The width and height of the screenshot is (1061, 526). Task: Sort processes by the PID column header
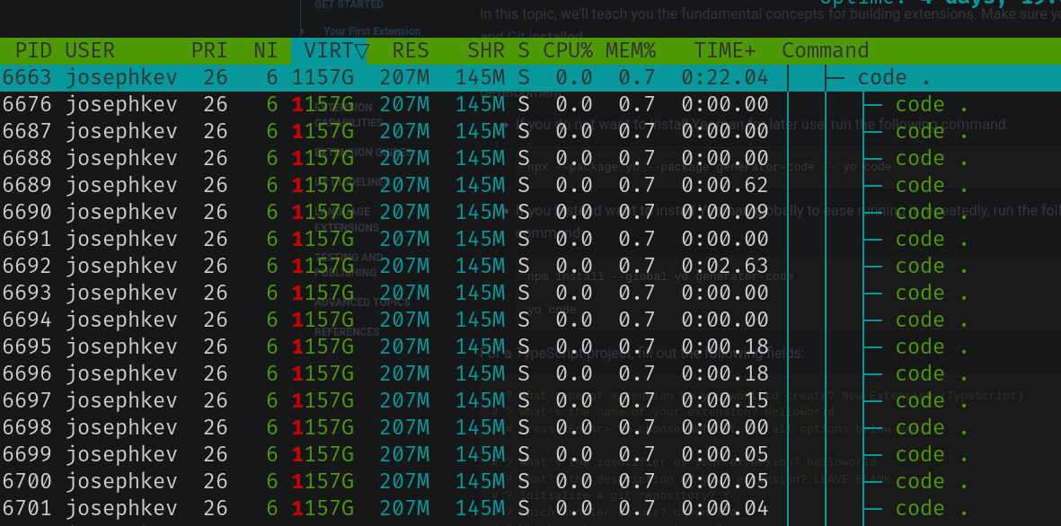(x=33, y=50)
